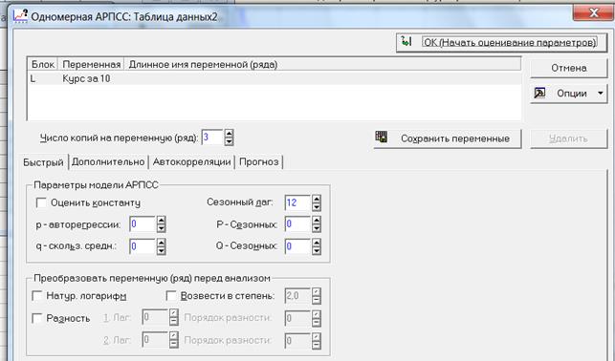Click the OK start estimation icon
615x361 pixels.
[406, 41]
